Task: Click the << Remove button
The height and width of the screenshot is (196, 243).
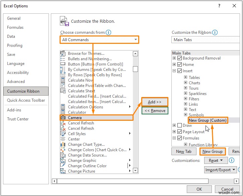Action: (x=155, y=110)
